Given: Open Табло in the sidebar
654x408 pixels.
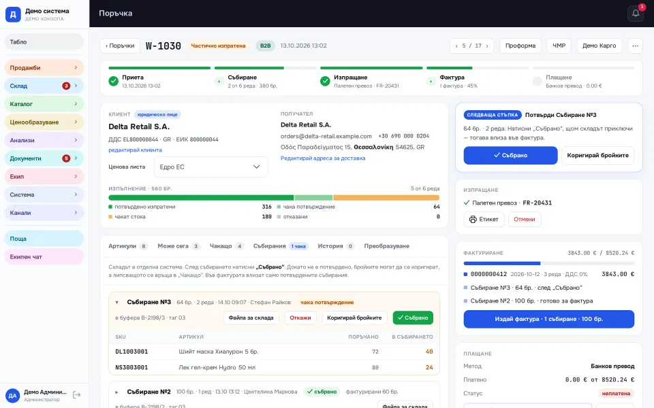Looking at the screenshot, I should [44, 42].
